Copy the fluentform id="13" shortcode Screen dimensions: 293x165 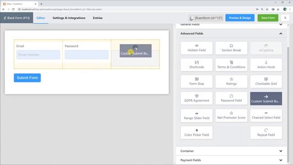[206, 18]
